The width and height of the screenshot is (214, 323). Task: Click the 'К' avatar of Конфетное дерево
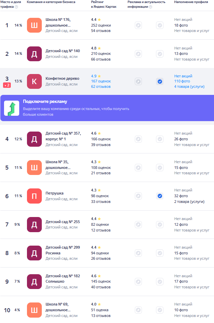(34, 81)
